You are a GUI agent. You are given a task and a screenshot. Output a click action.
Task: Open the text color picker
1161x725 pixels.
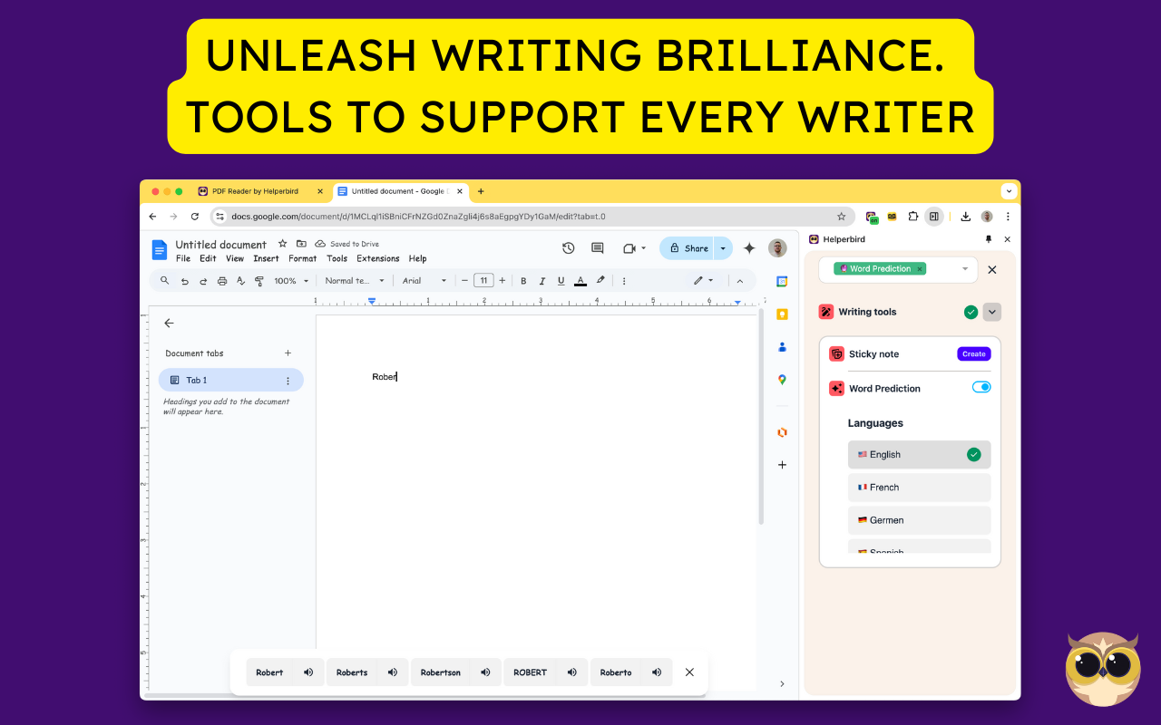click(580, 280)
